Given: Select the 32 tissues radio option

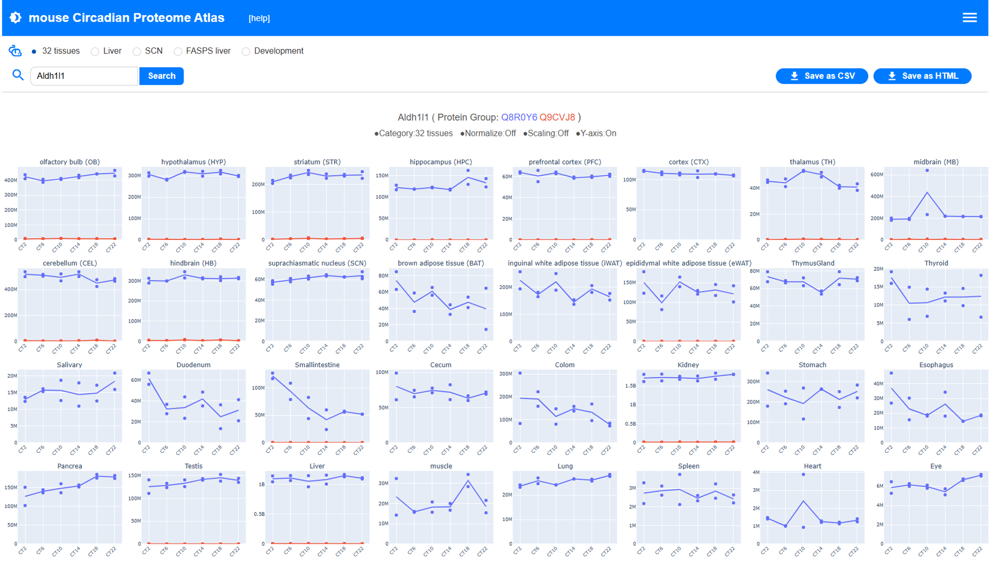Looking at the screenshot, I should click(34, 51).
